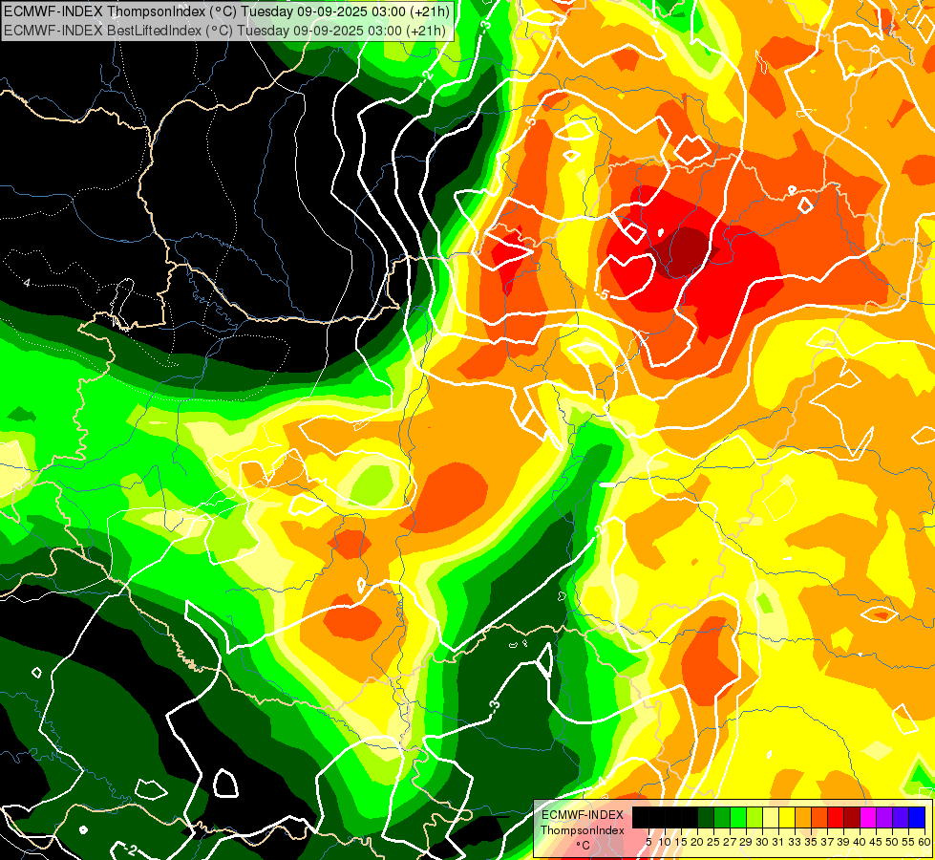Click legend tick value 20
Viewport: 935px width, 860px height.
coord(697,842)
